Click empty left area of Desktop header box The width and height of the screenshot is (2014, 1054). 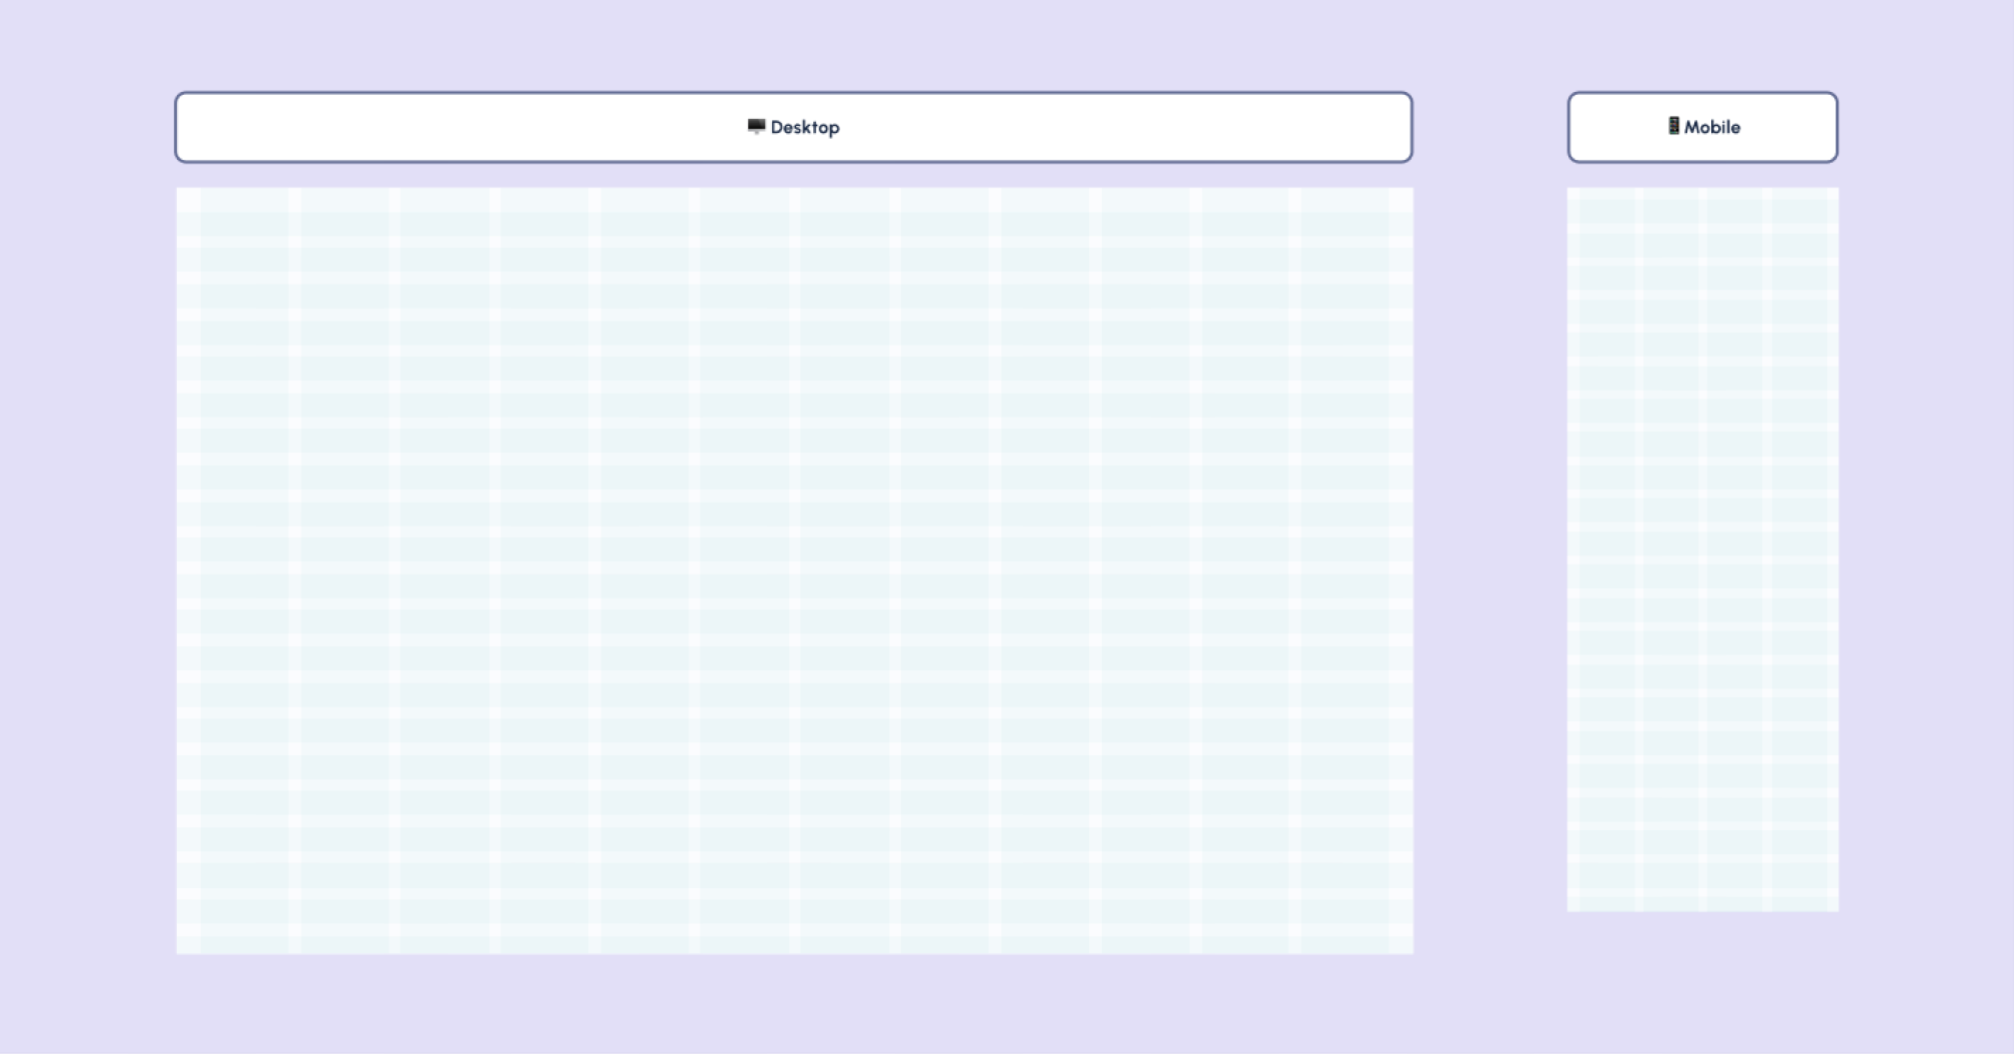point(400,128)
